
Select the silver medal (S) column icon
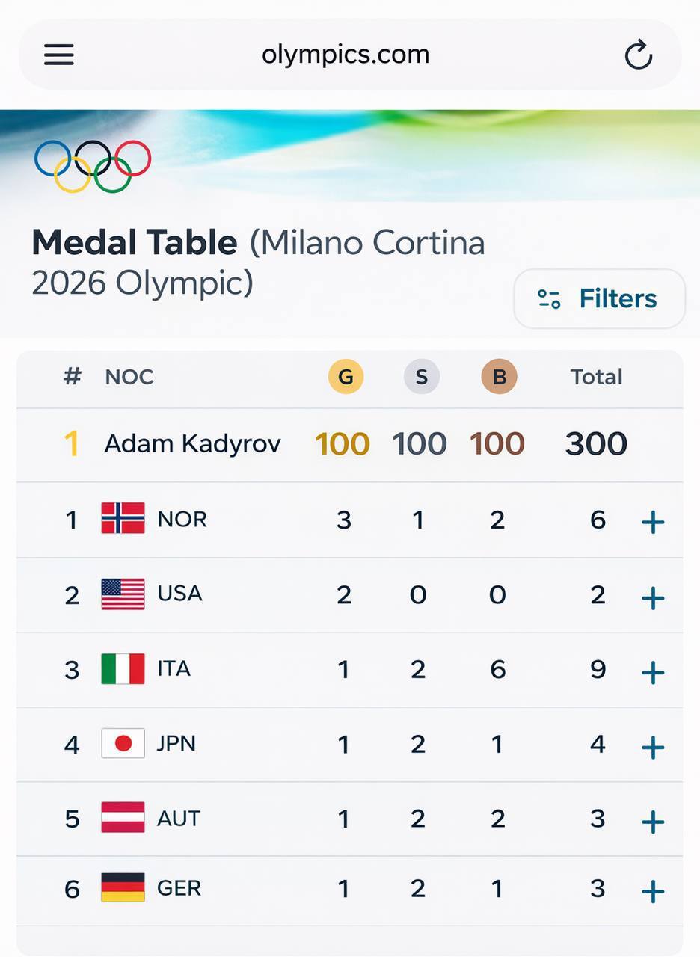point(421,377)
